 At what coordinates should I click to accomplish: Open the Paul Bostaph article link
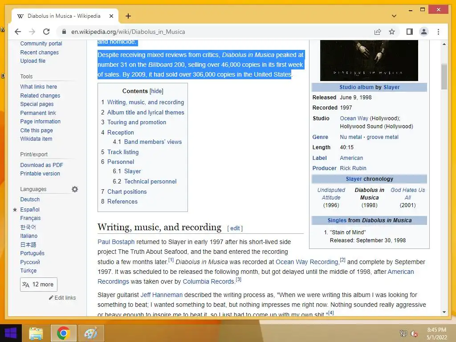pyautogui.click(x=116, y=242)
